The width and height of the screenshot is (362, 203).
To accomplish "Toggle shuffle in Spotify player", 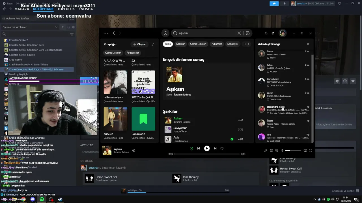I will 192,148.
